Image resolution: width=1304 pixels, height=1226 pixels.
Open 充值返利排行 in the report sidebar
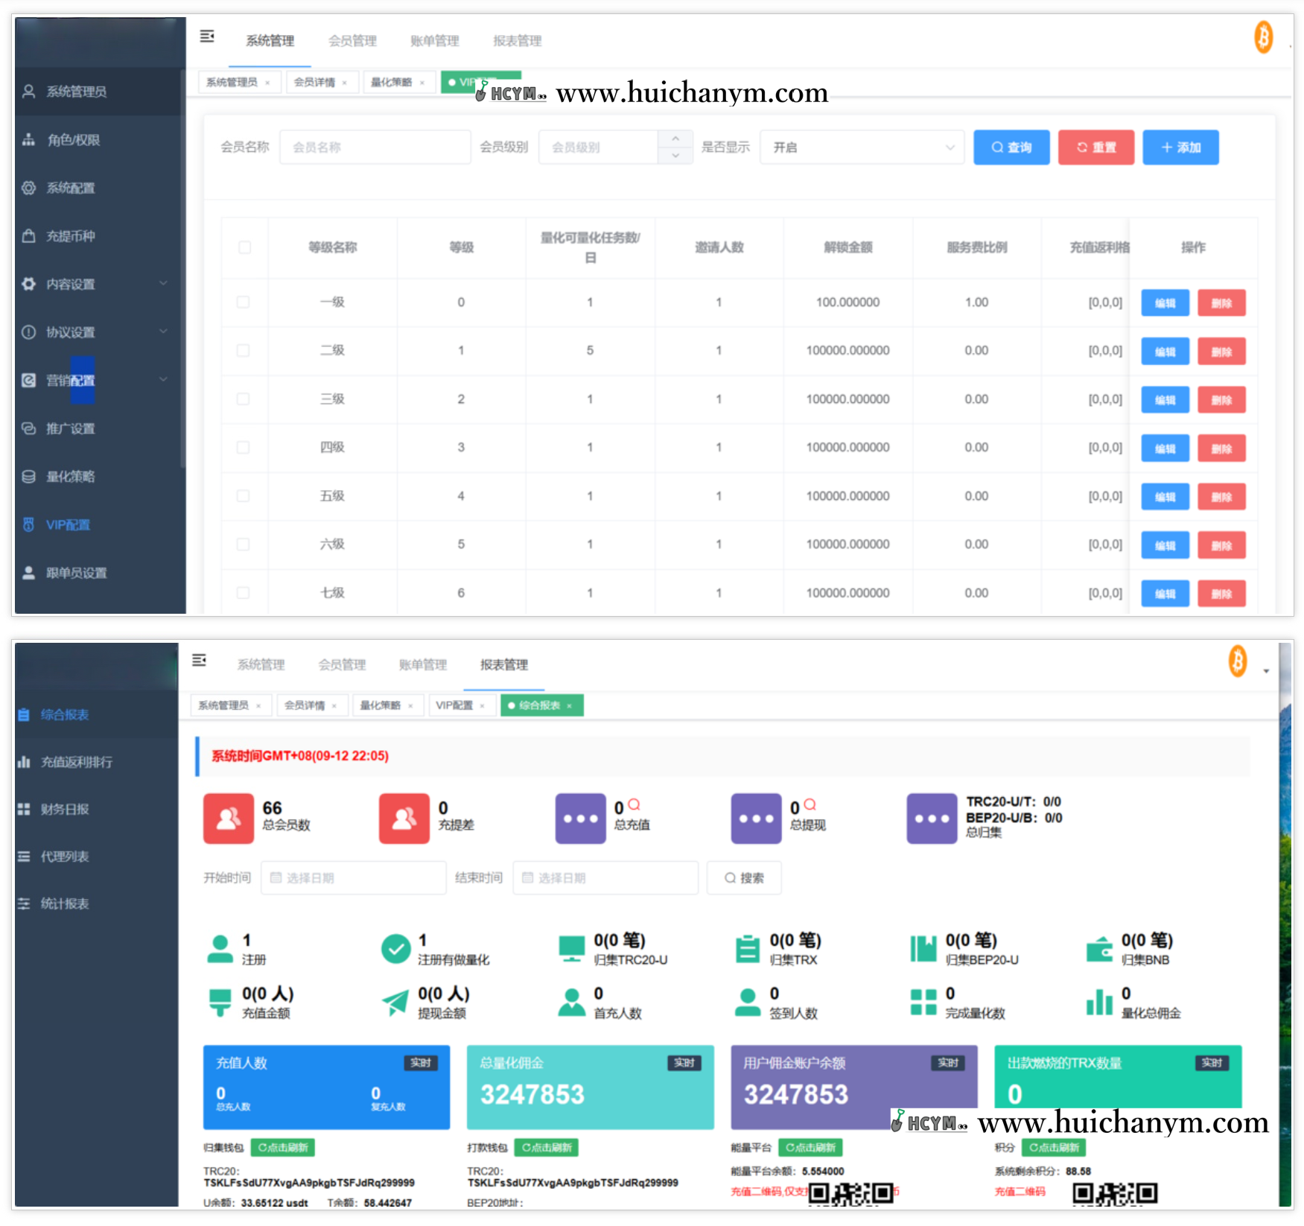[76, 762]
